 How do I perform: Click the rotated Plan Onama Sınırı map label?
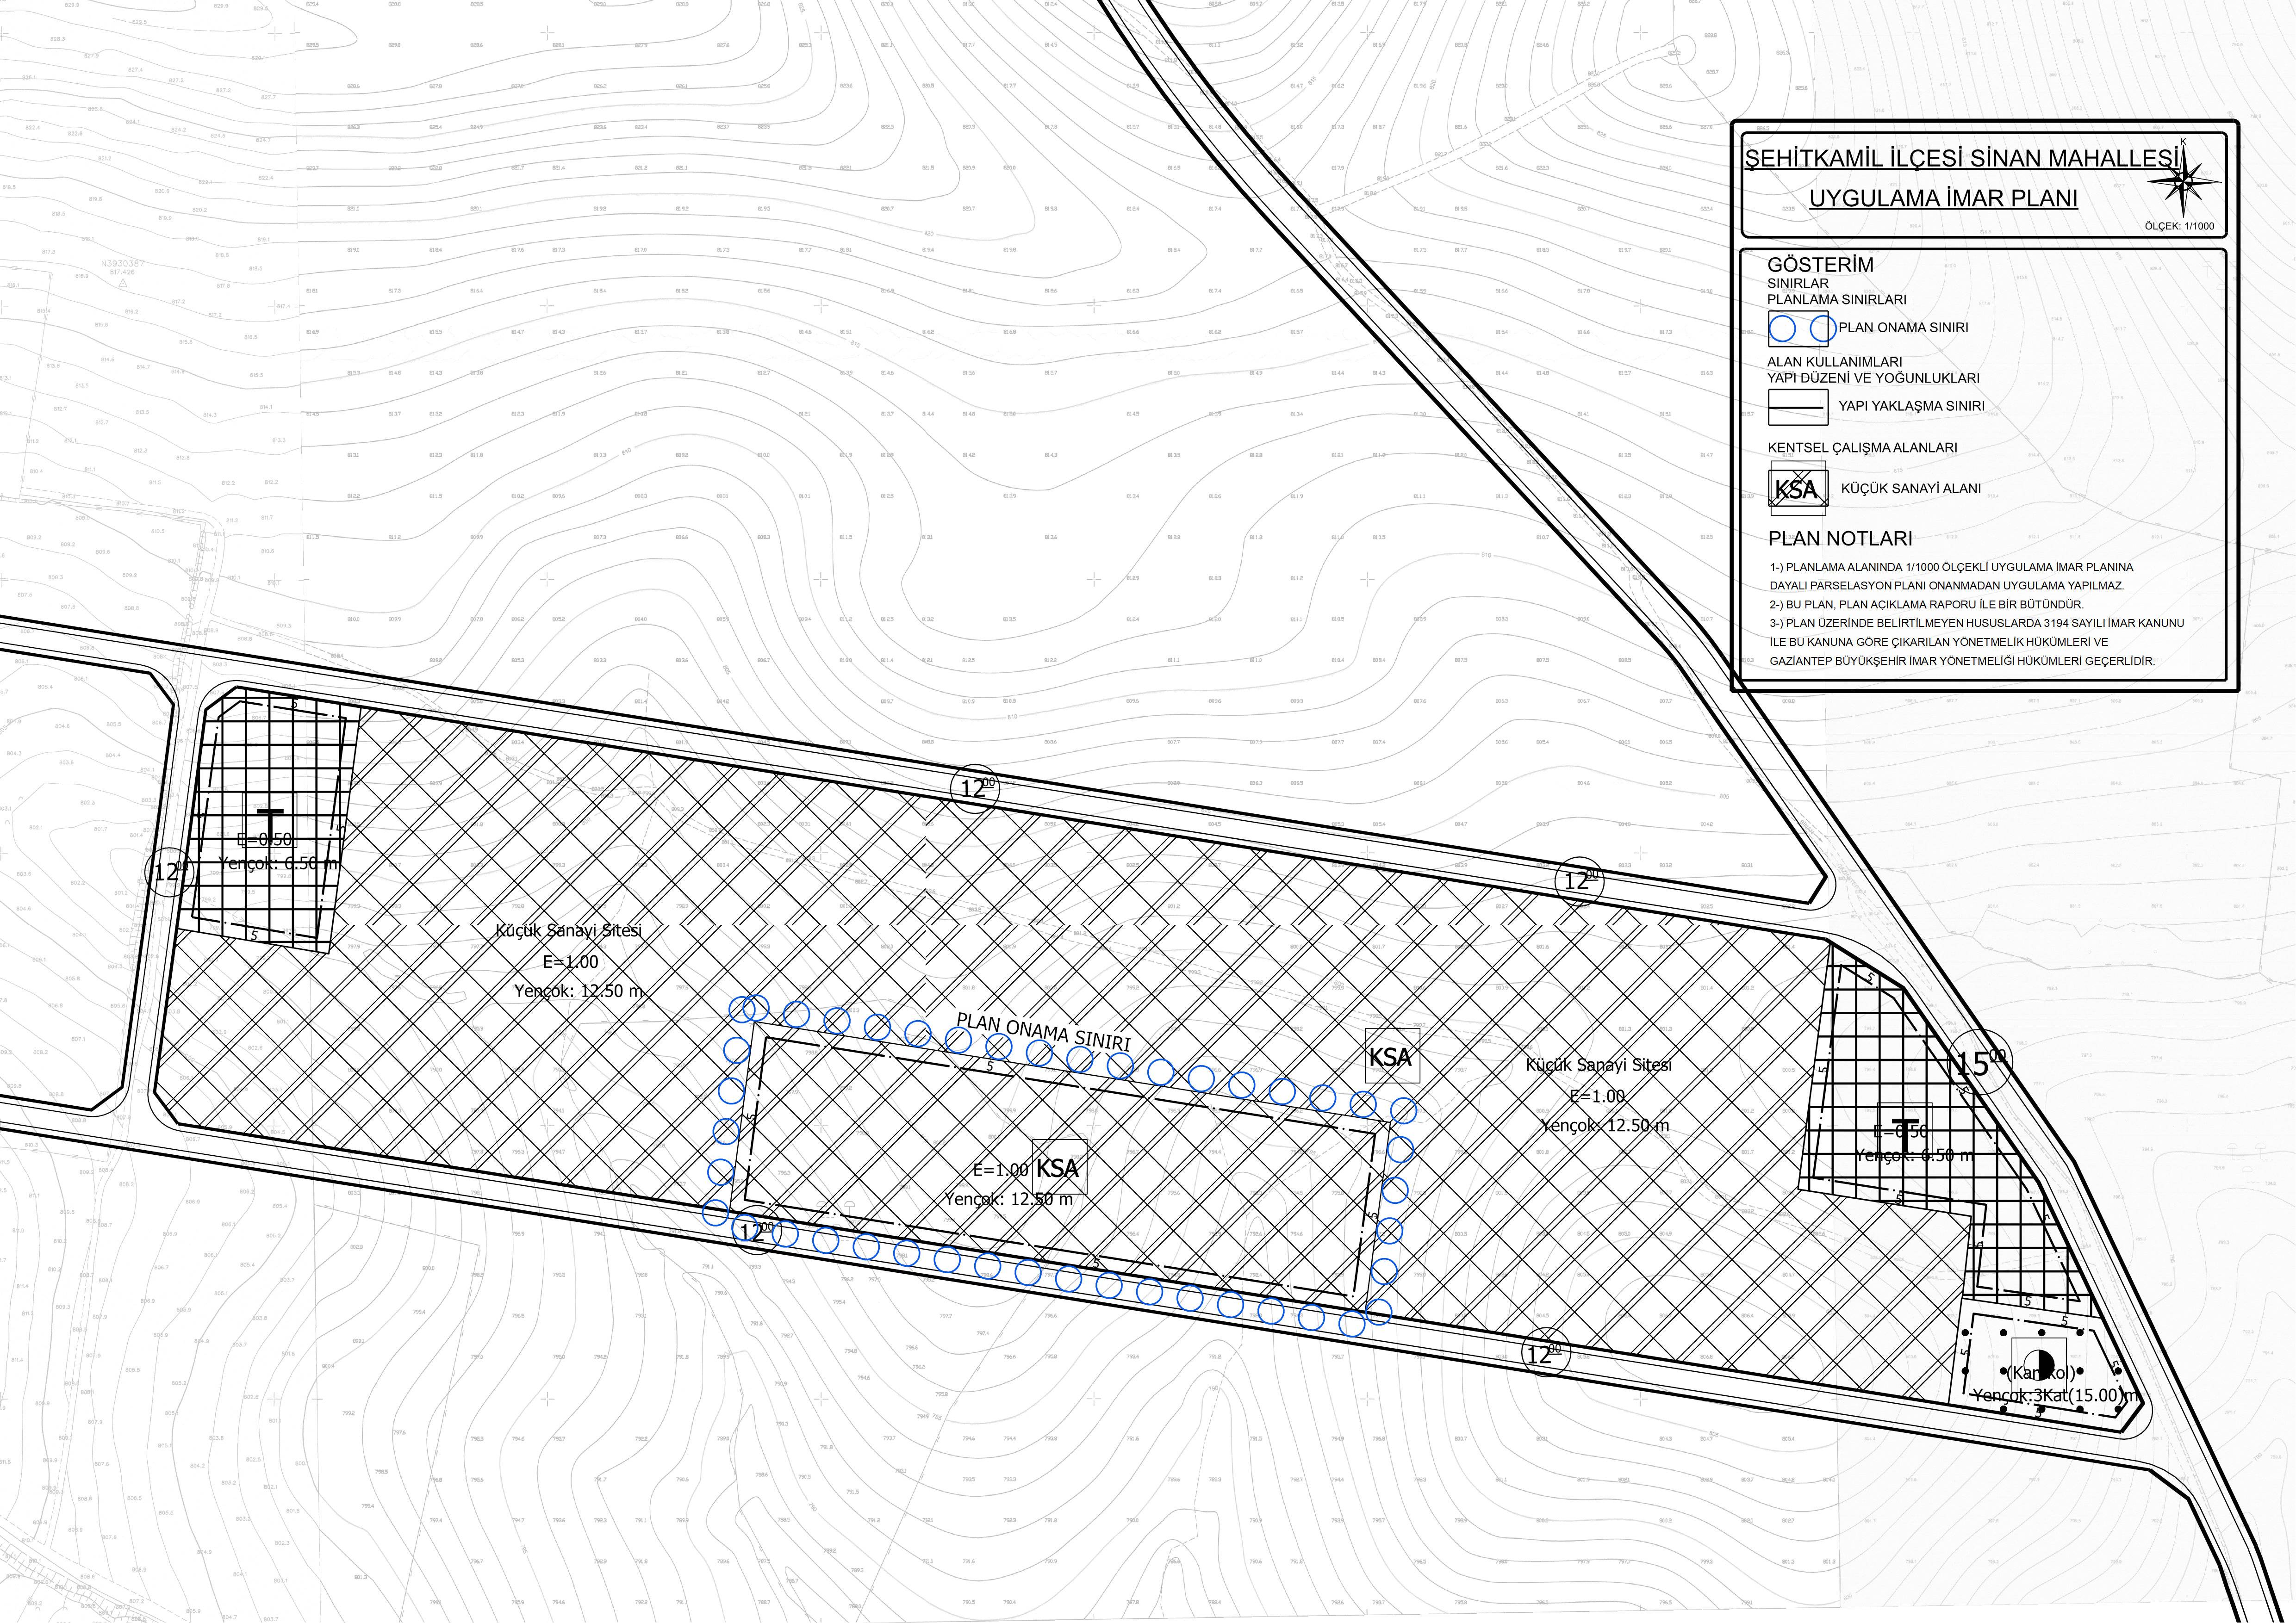[1043, 1030]
